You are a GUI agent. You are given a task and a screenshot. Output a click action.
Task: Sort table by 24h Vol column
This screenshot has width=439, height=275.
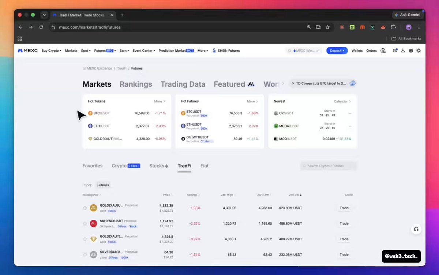click(296, 195)
